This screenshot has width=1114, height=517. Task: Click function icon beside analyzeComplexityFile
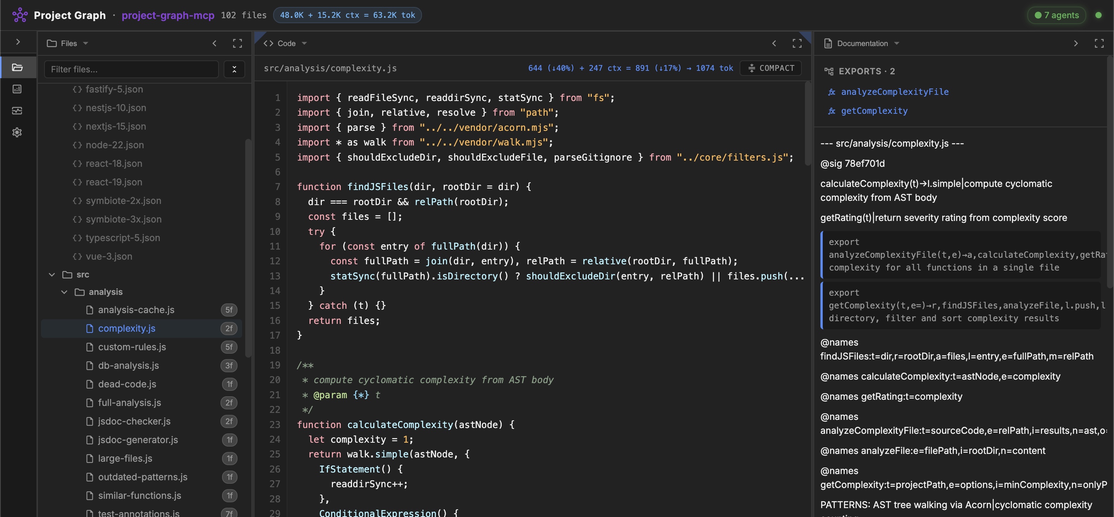[831, 92]
